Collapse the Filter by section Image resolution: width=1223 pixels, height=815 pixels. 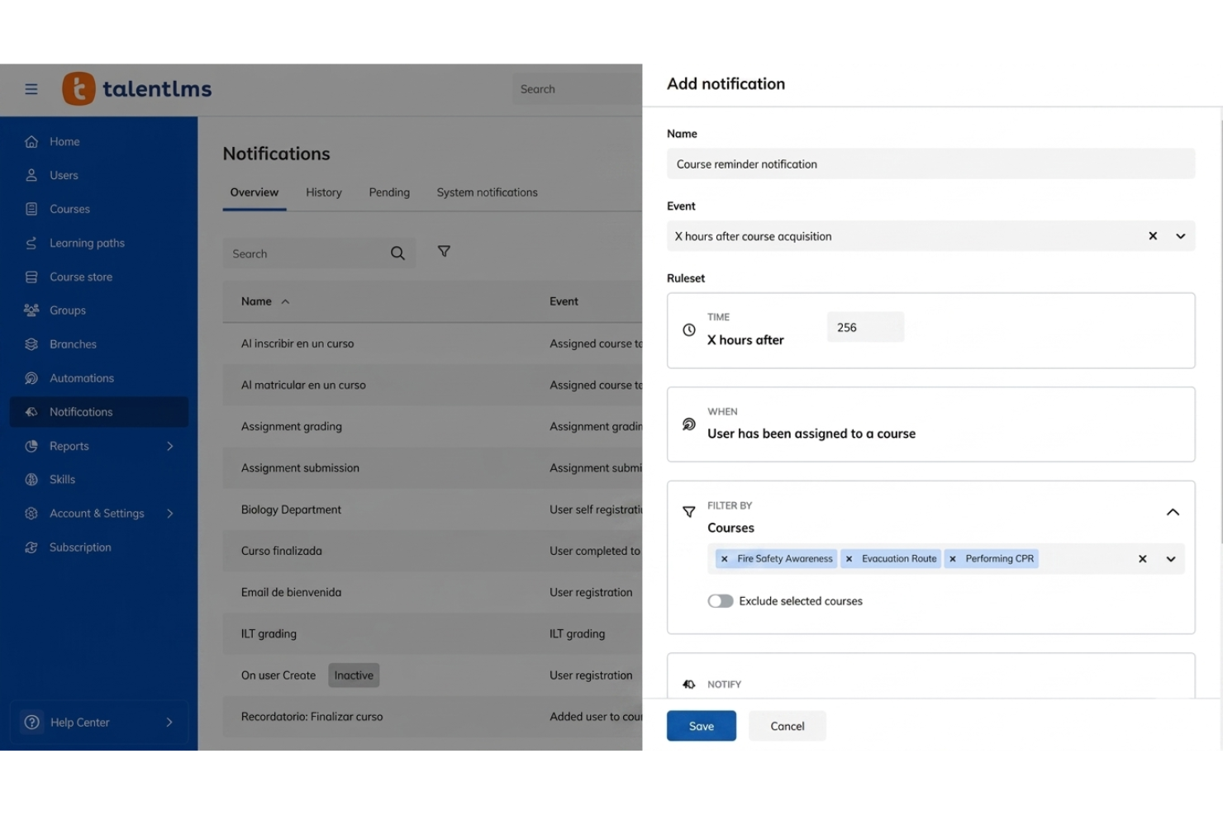(x=1173, y=512)
